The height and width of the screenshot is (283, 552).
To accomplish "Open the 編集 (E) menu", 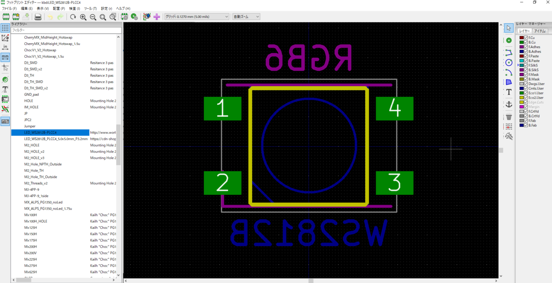I will point(27,9).
